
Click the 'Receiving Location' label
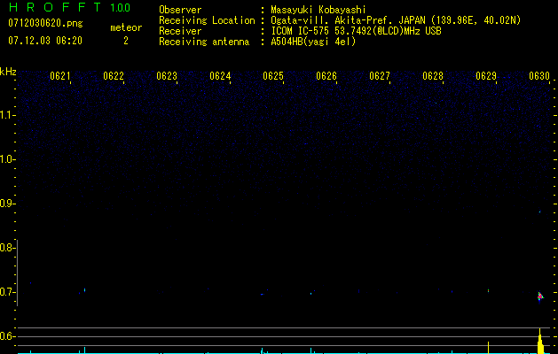pos(207,20)
